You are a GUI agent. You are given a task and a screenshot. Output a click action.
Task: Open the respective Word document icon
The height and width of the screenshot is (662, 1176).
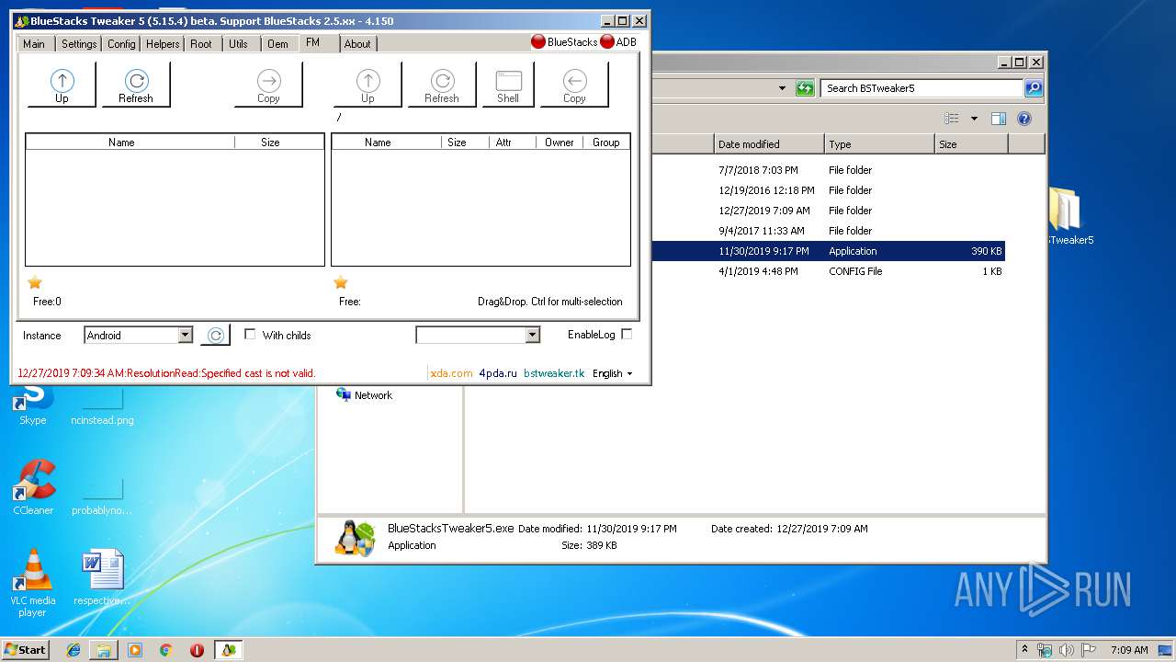(102, 579)
